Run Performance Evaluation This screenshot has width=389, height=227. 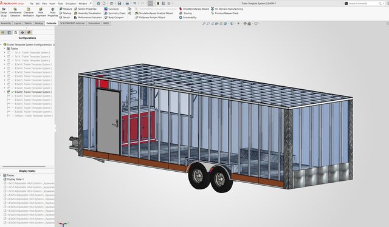click(x=88, y=18)
